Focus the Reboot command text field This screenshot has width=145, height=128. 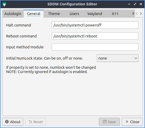pos(95,36)
